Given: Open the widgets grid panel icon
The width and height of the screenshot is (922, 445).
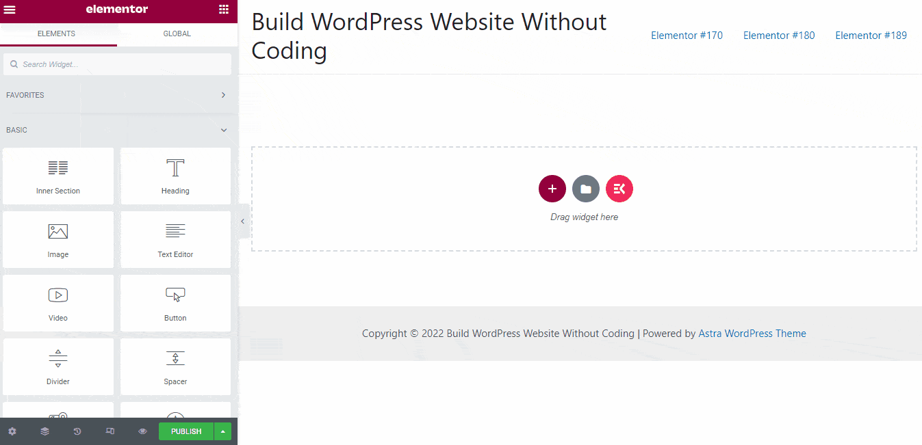Looking at the screenshot, I should (224, 10).
